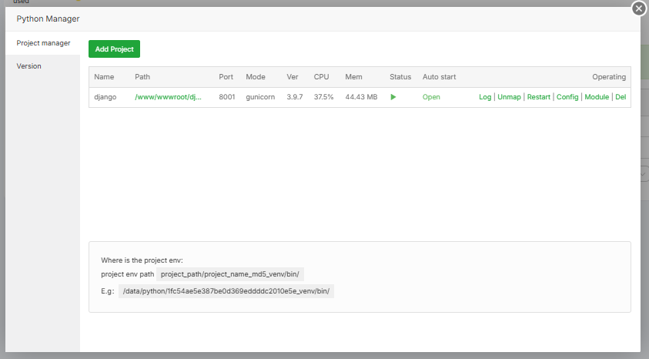649x359 pixels.
Task: Click the 37.5% CPU value
Action: (323, 97)
